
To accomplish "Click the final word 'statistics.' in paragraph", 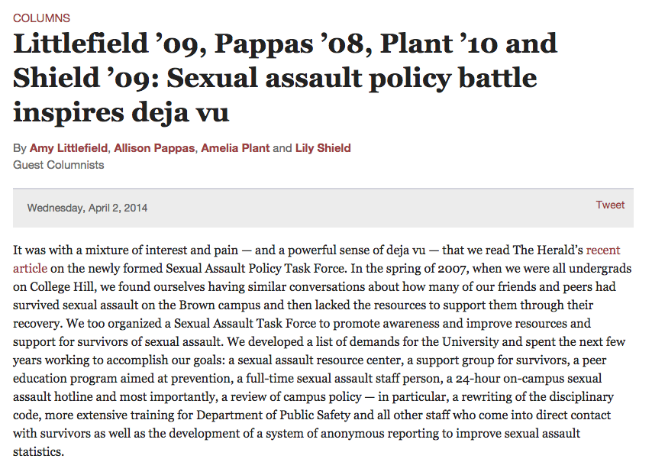I will (39, 451).
